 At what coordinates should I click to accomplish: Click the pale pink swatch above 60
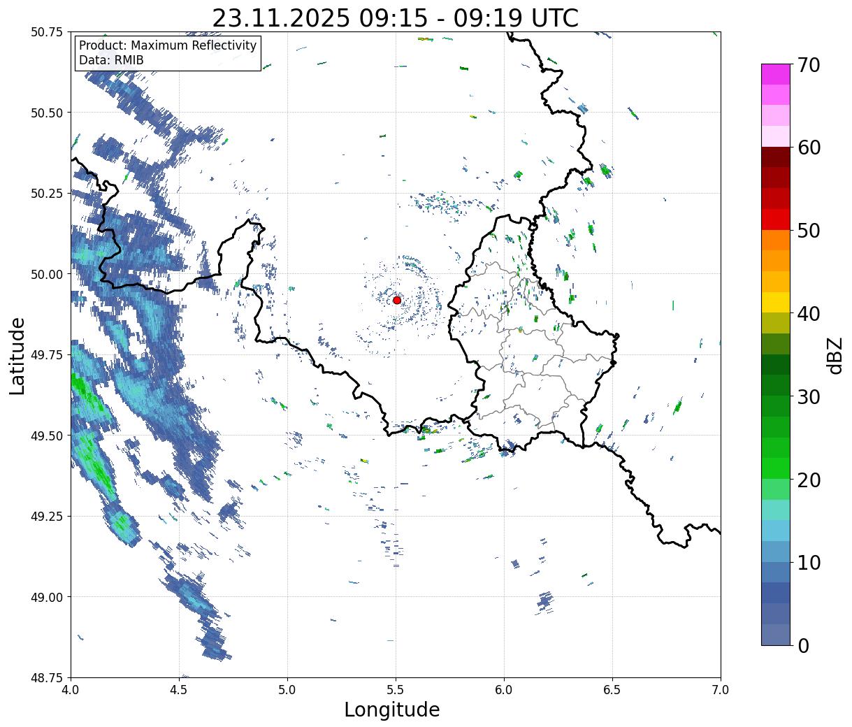point(776,136)
